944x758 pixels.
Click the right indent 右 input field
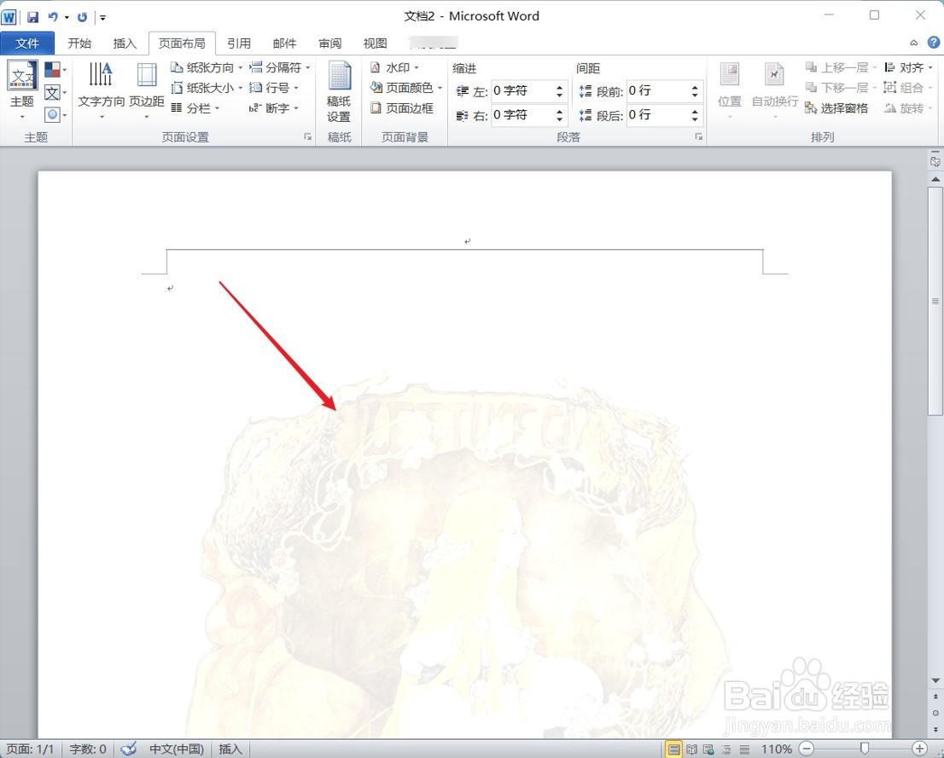click(522, 115)
